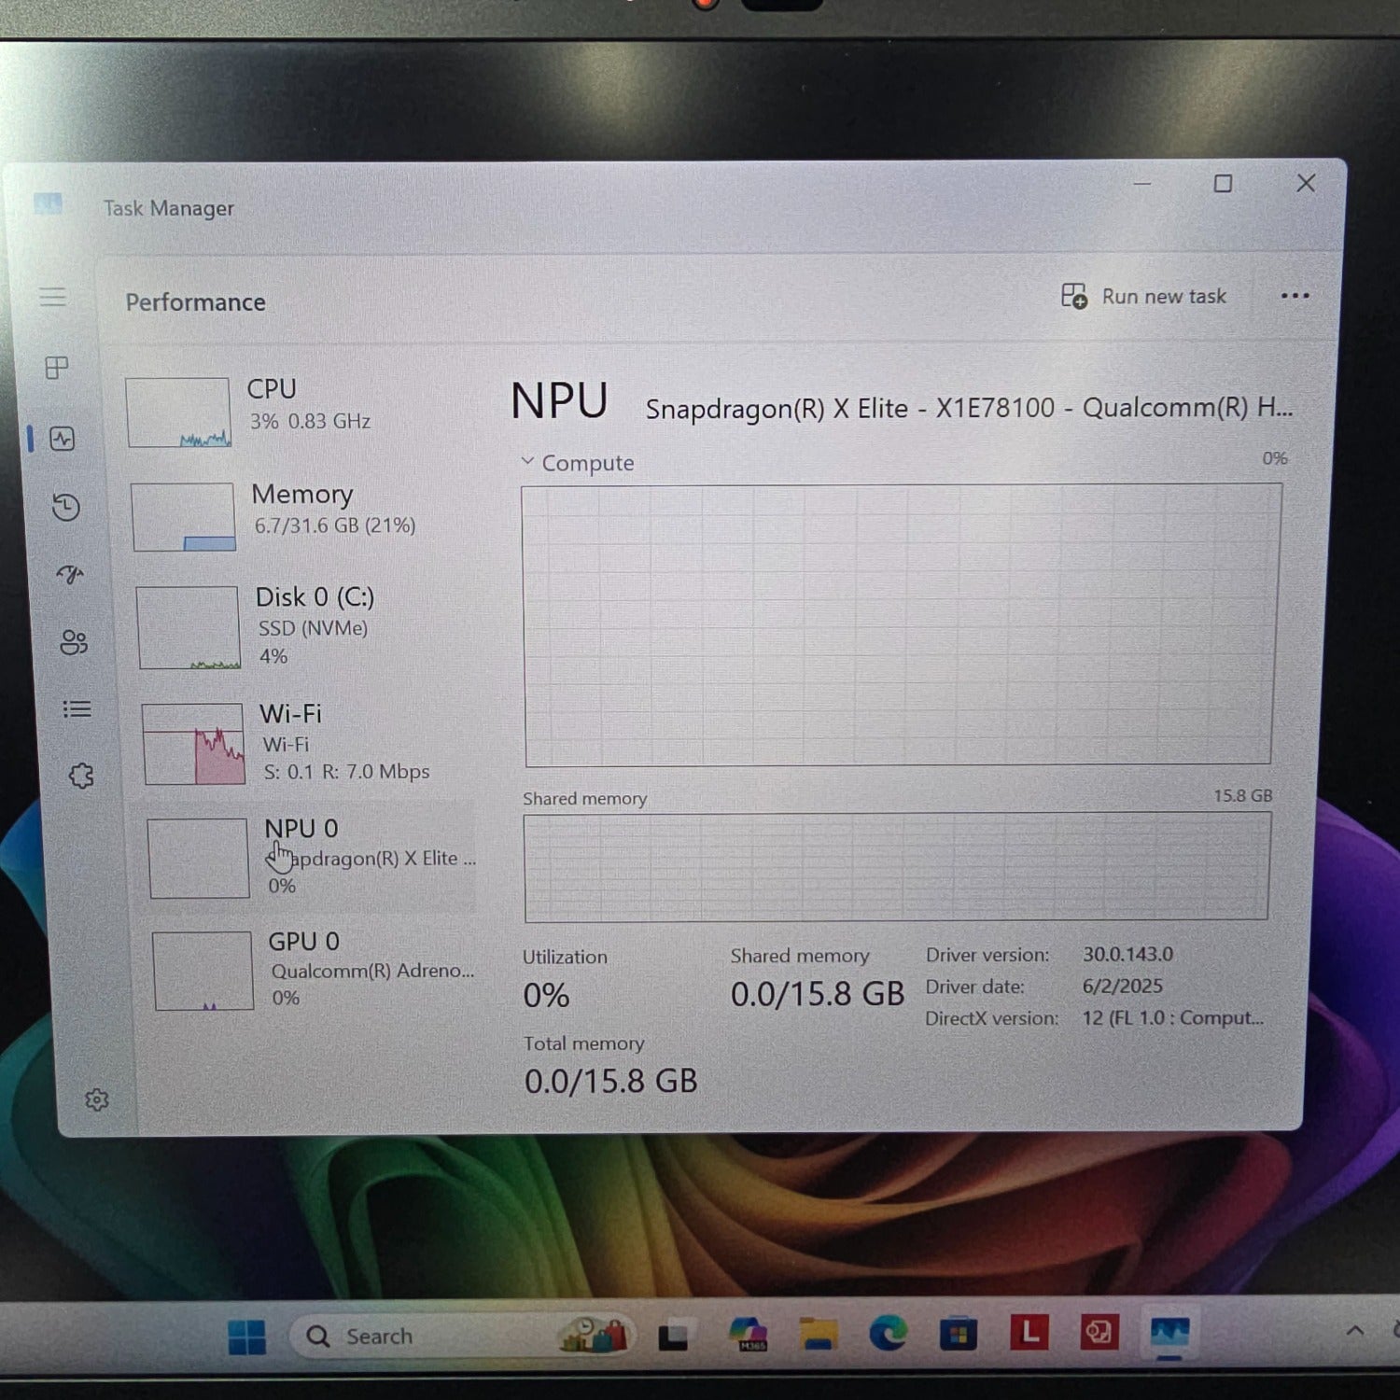Open the Details list page icon

[x=77, y=709]
